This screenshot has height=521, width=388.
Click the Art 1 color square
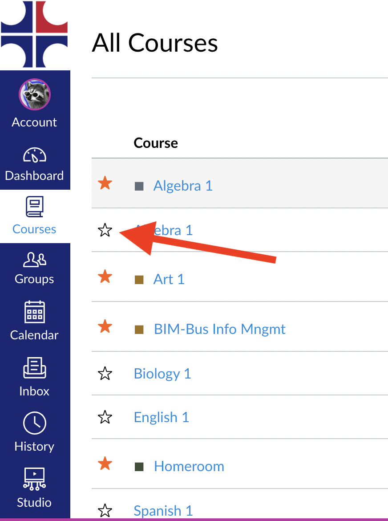click(139, 280)
